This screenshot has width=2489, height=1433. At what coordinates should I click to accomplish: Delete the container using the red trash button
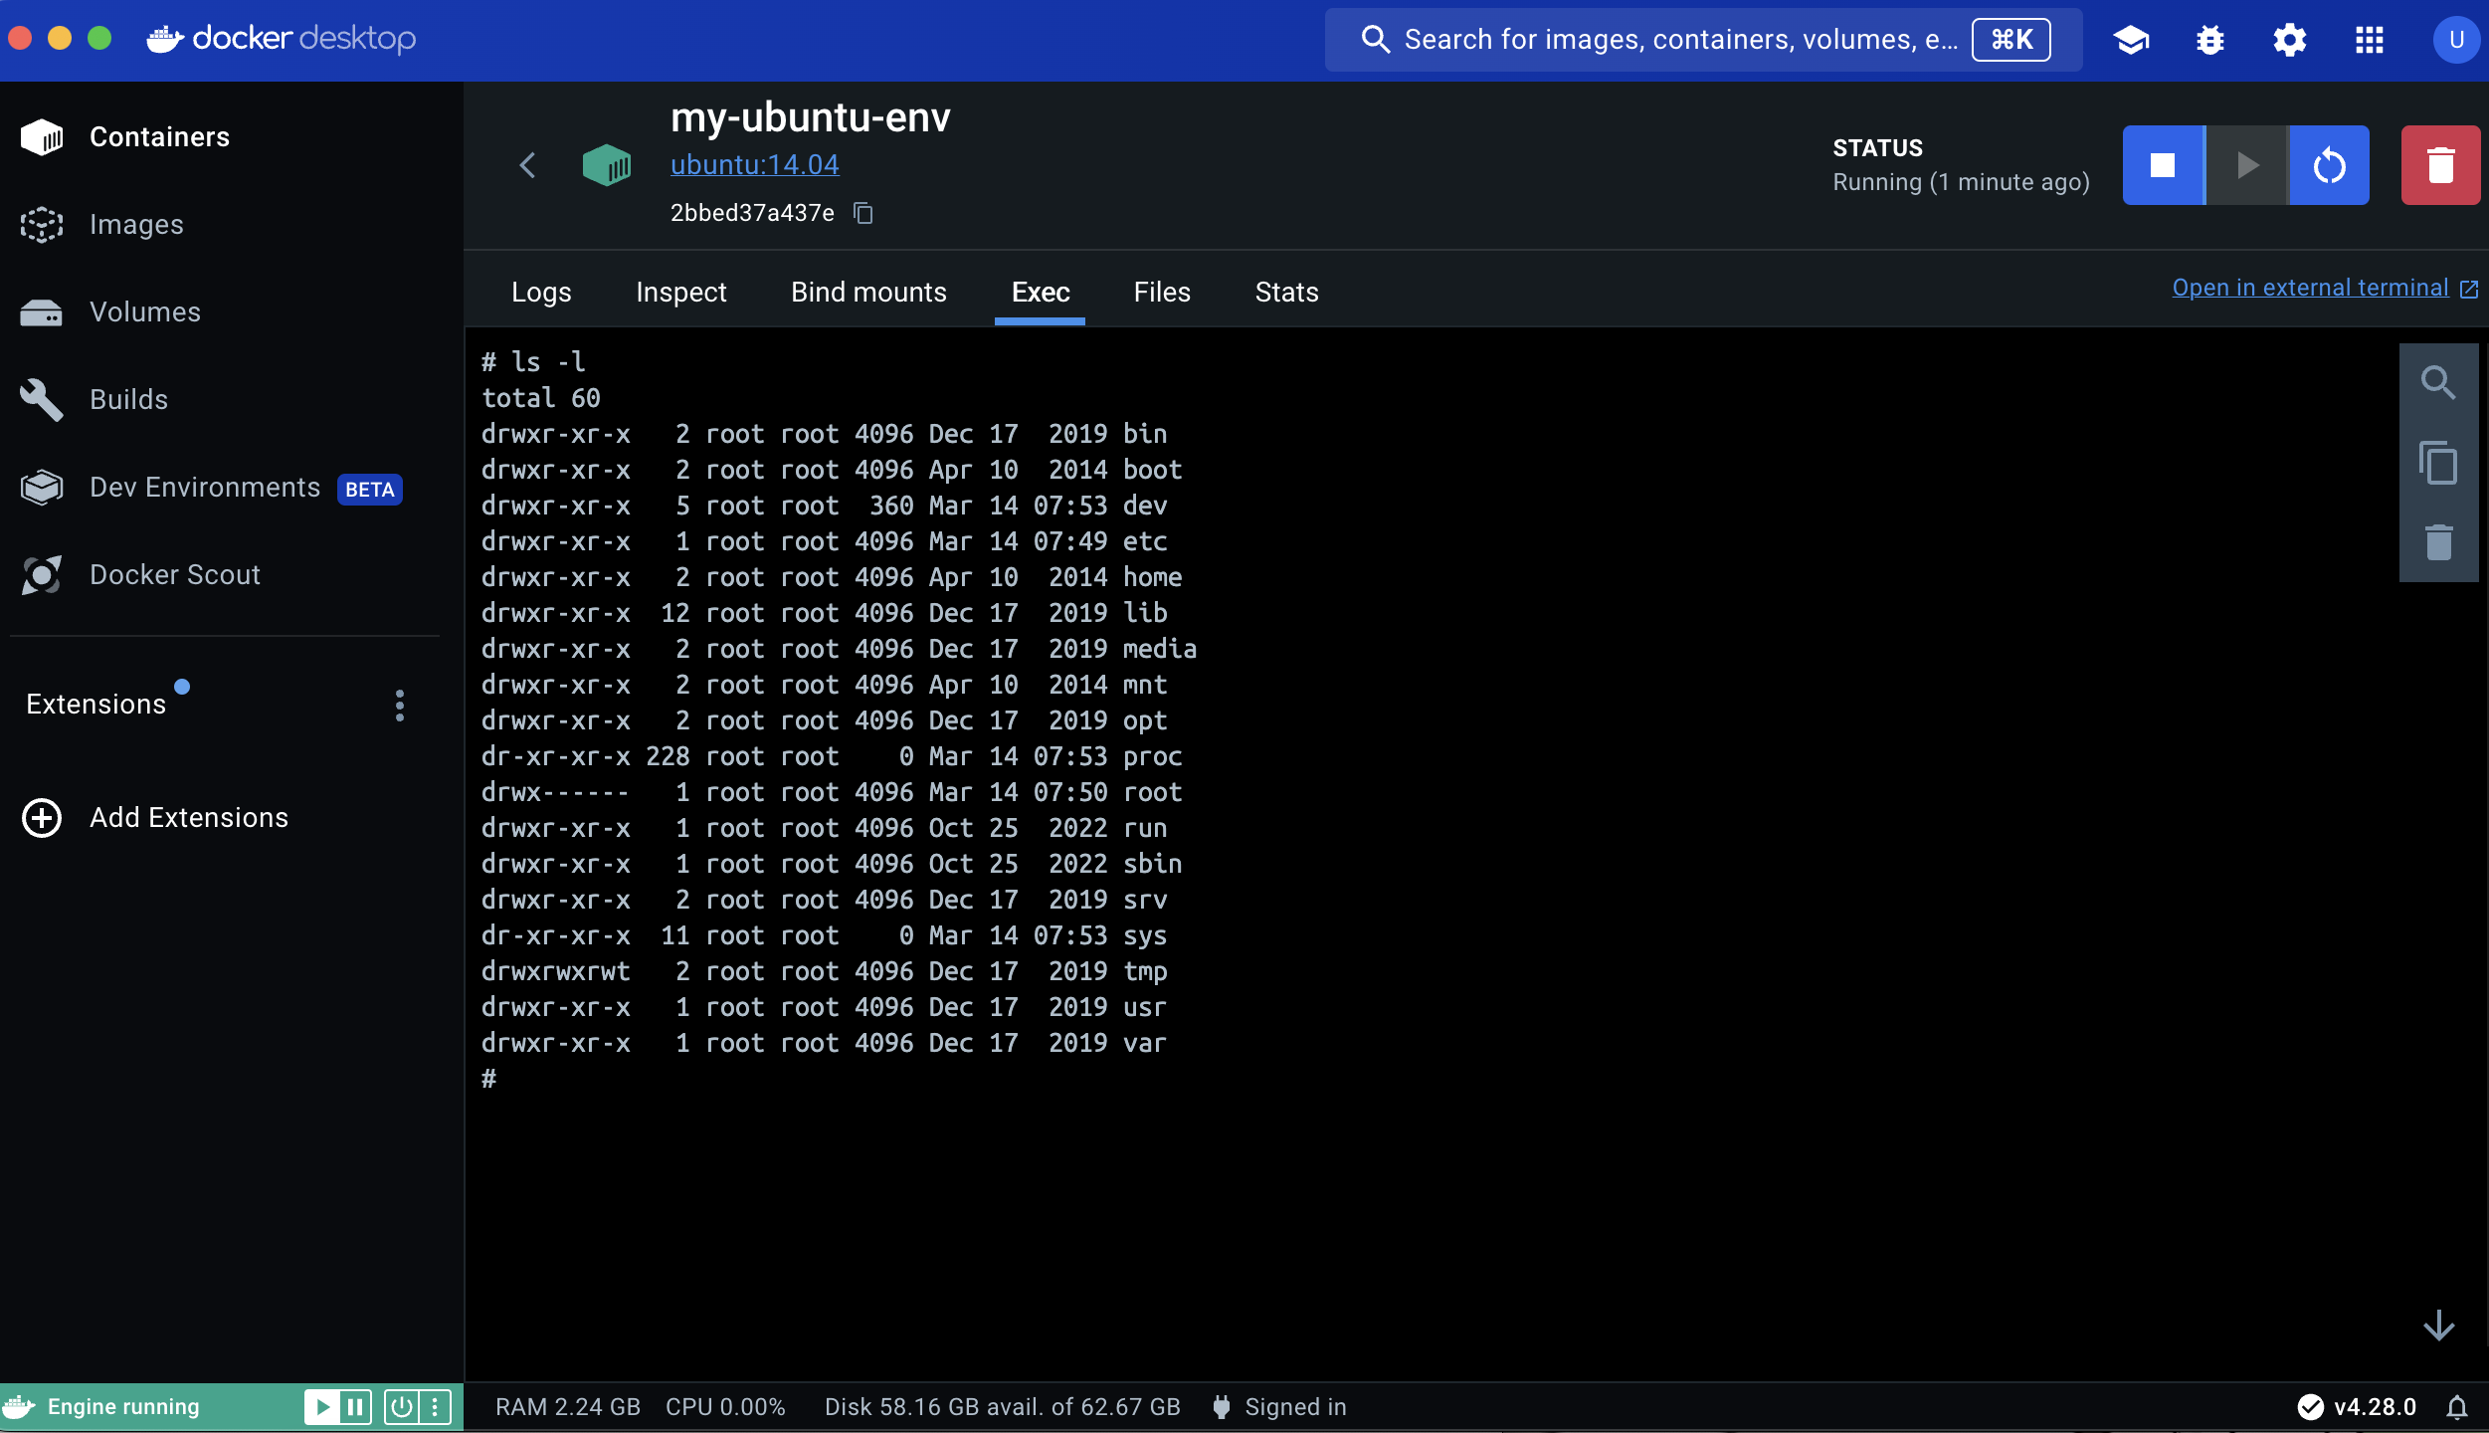tap(2440, 165)
